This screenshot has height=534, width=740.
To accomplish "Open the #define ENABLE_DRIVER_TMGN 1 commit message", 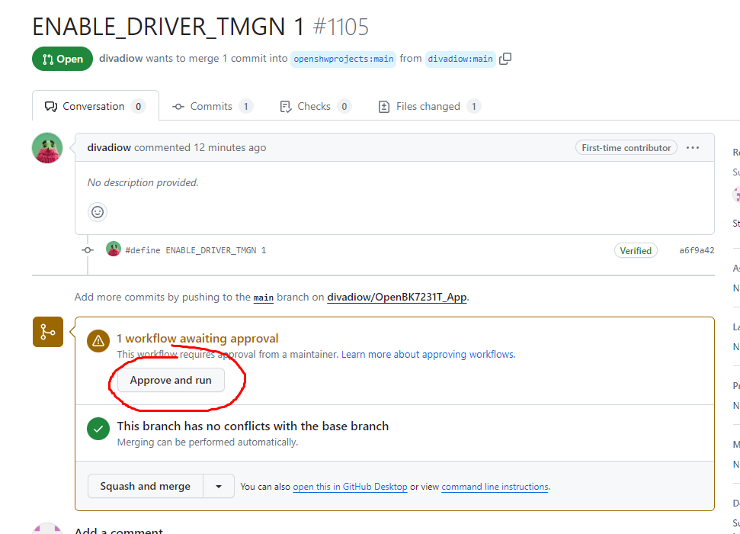I will point(195,250).
